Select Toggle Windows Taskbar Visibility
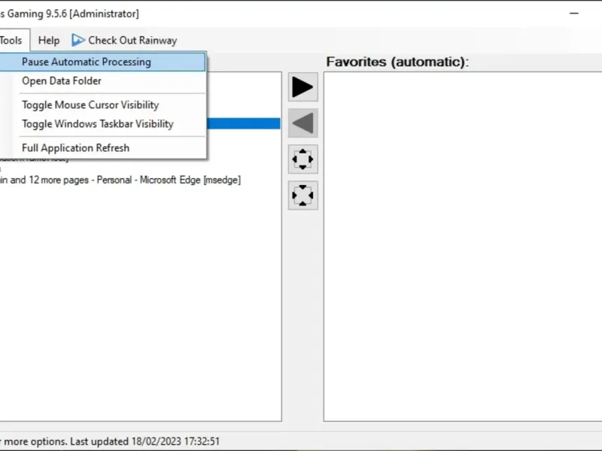This screenshot has width=602, height=451. point(102,124)
